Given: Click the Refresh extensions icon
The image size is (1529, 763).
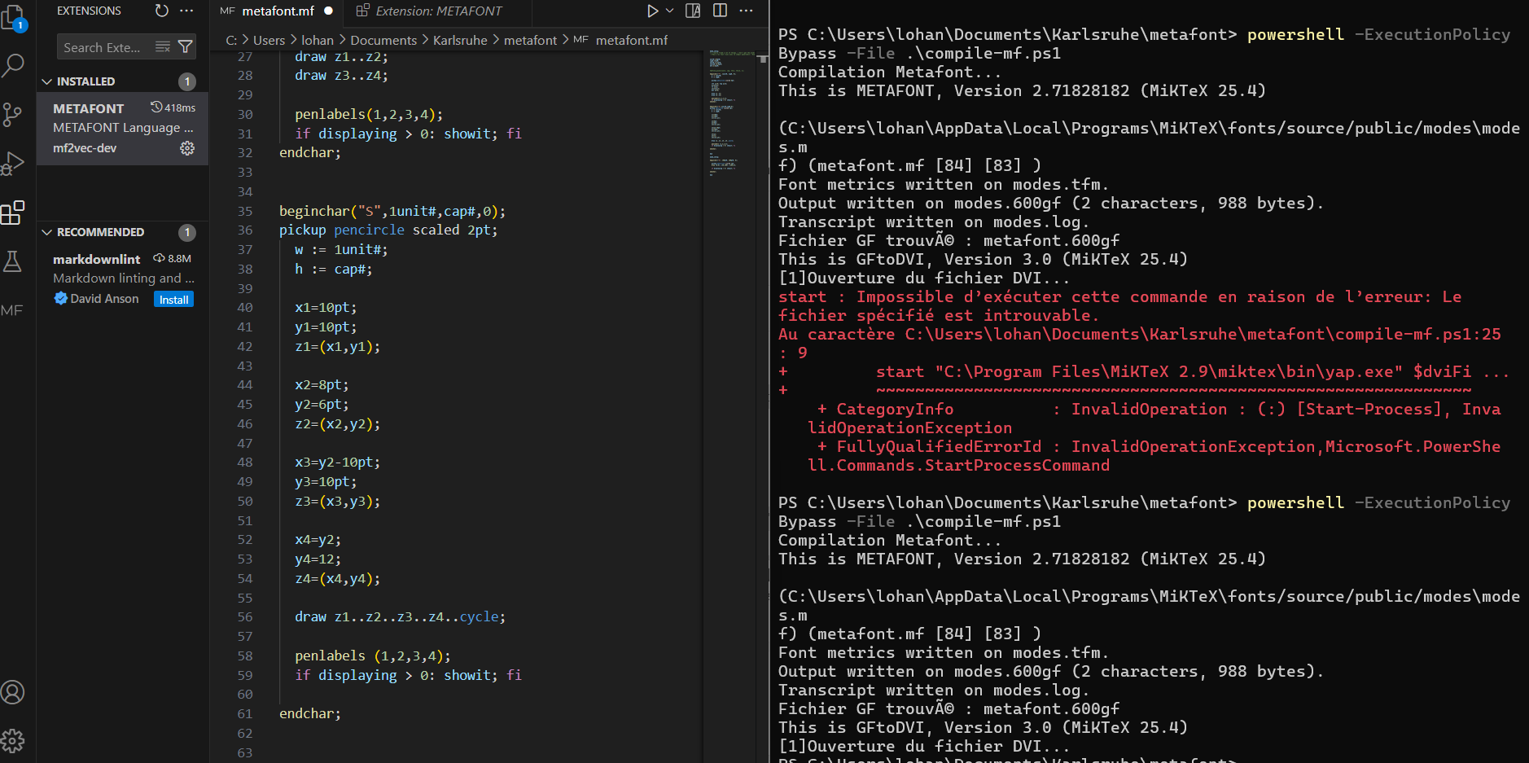Looking at the screenshot, I should (x=162, y=11).
